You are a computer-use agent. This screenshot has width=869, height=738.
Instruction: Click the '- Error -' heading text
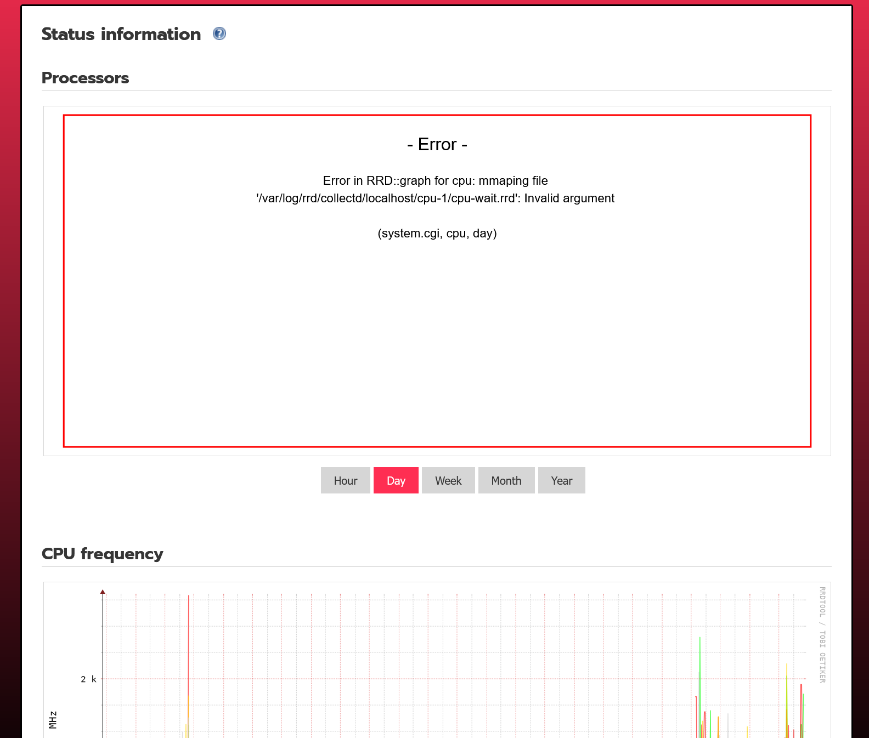pos(437,144)
